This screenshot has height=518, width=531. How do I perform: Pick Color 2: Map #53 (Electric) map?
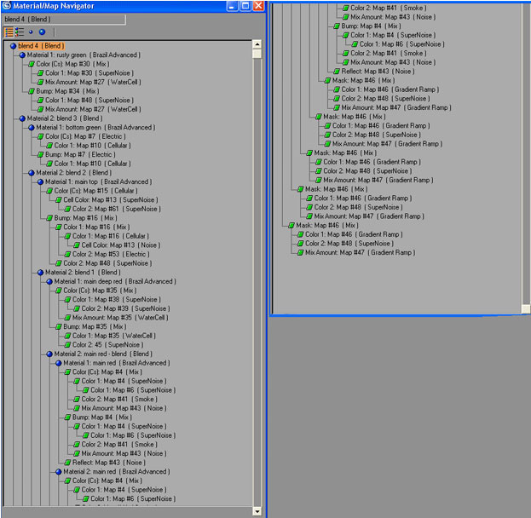[110, 254]
